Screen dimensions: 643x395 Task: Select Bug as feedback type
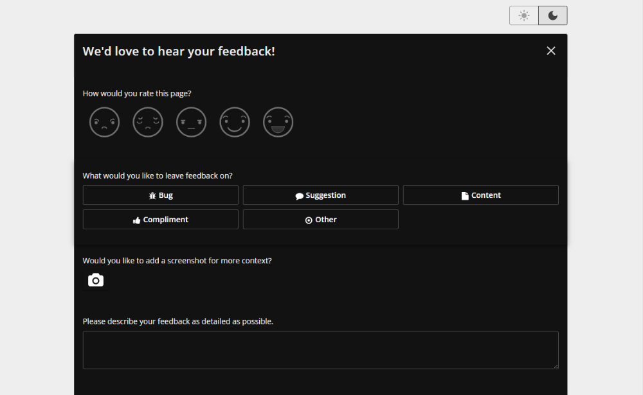pyautogui.click(x=160, y=195)
